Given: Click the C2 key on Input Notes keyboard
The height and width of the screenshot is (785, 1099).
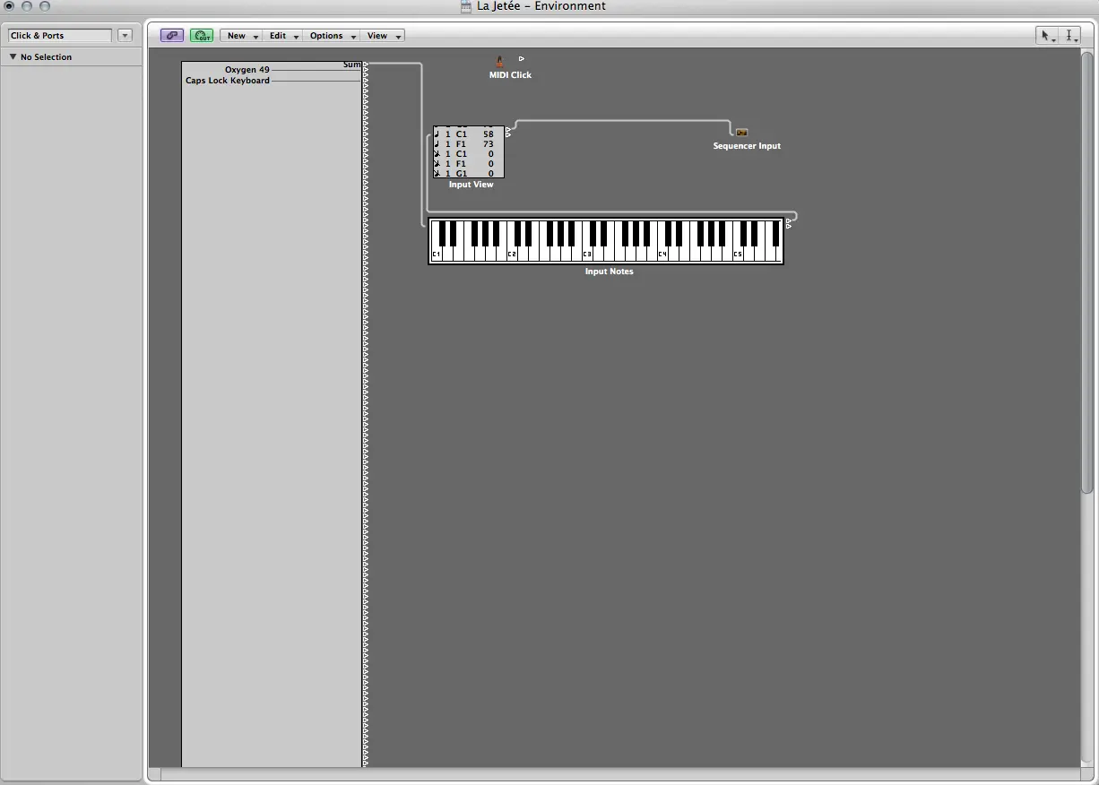Looking at the screenshot, I should pos(512,254).
